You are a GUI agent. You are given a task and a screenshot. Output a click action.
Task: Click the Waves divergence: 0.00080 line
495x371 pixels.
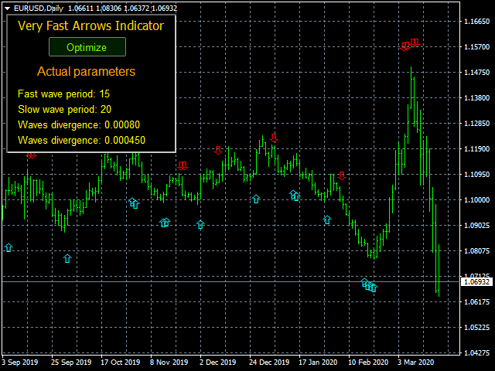[79, 124]
